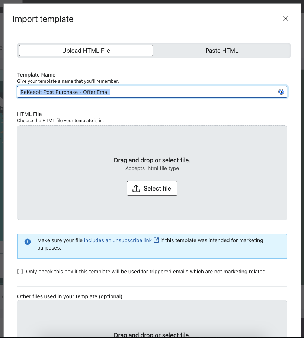The image size is (304, 338).
Task: Click the X to close Import template
Action: [x=286, y=18]
